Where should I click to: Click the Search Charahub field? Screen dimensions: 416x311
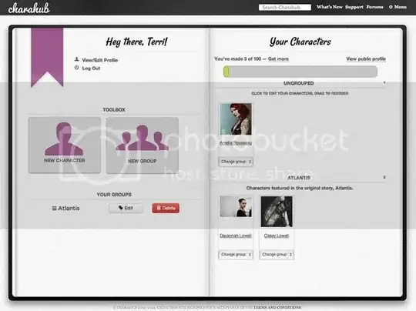click(285, 8)
